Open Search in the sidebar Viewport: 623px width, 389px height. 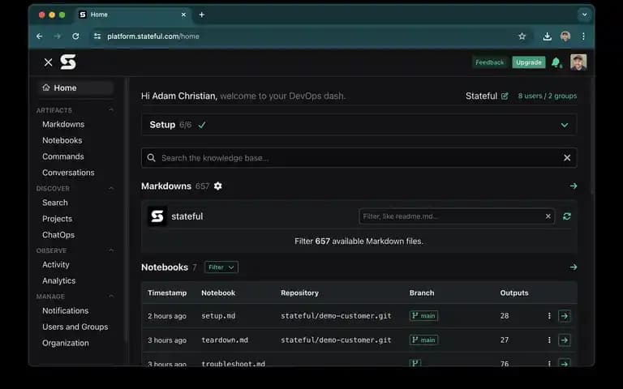pos(55,203)
